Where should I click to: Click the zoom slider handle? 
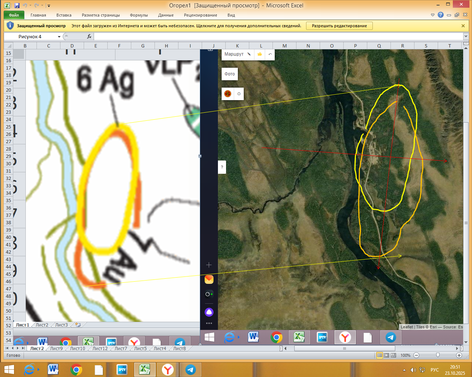pos(438,355)
